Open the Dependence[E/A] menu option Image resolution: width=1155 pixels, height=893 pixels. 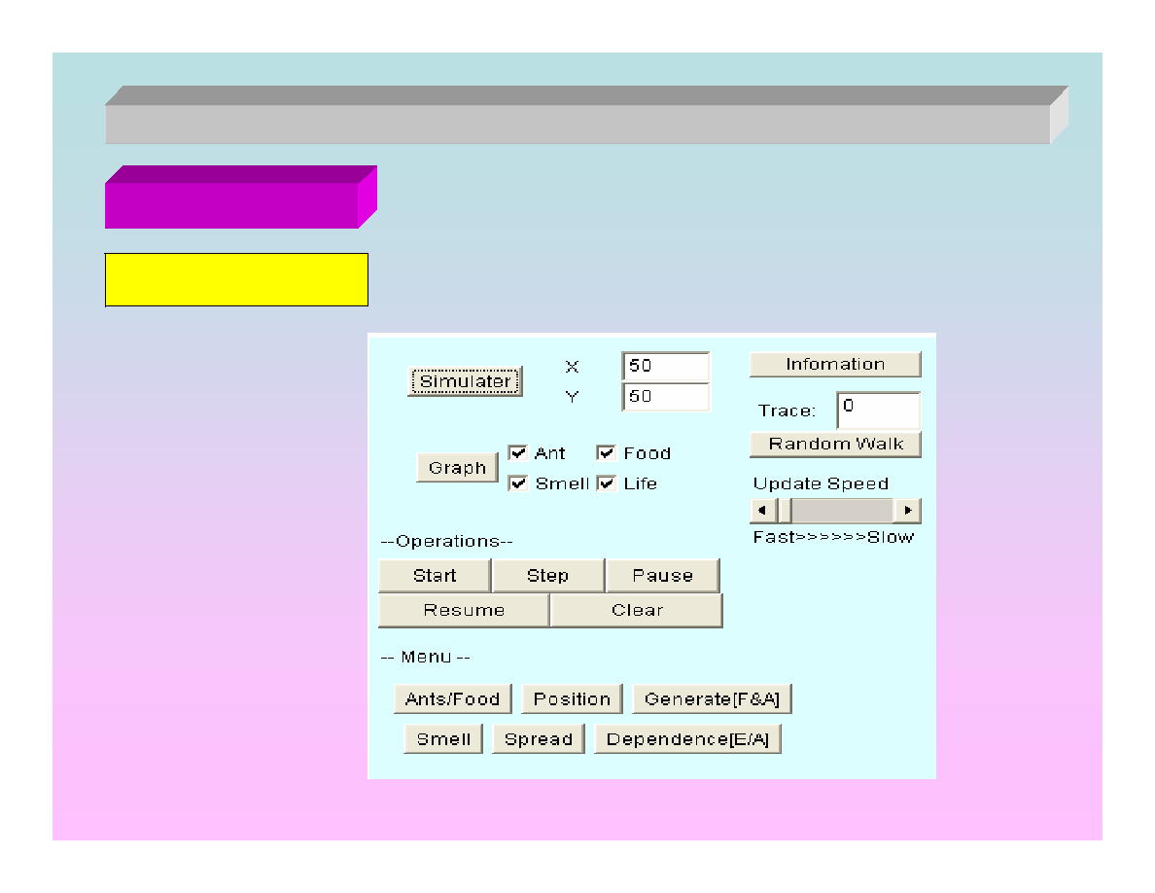[687, 740]
